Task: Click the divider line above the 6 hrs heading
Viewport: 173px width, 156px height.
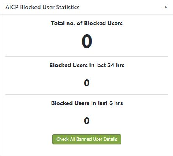Action: click(86, 95)
